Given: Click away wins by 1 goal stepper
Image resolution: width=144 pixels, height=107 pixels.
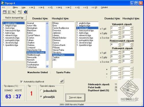Looking at the screenshot, I should 132,28.
